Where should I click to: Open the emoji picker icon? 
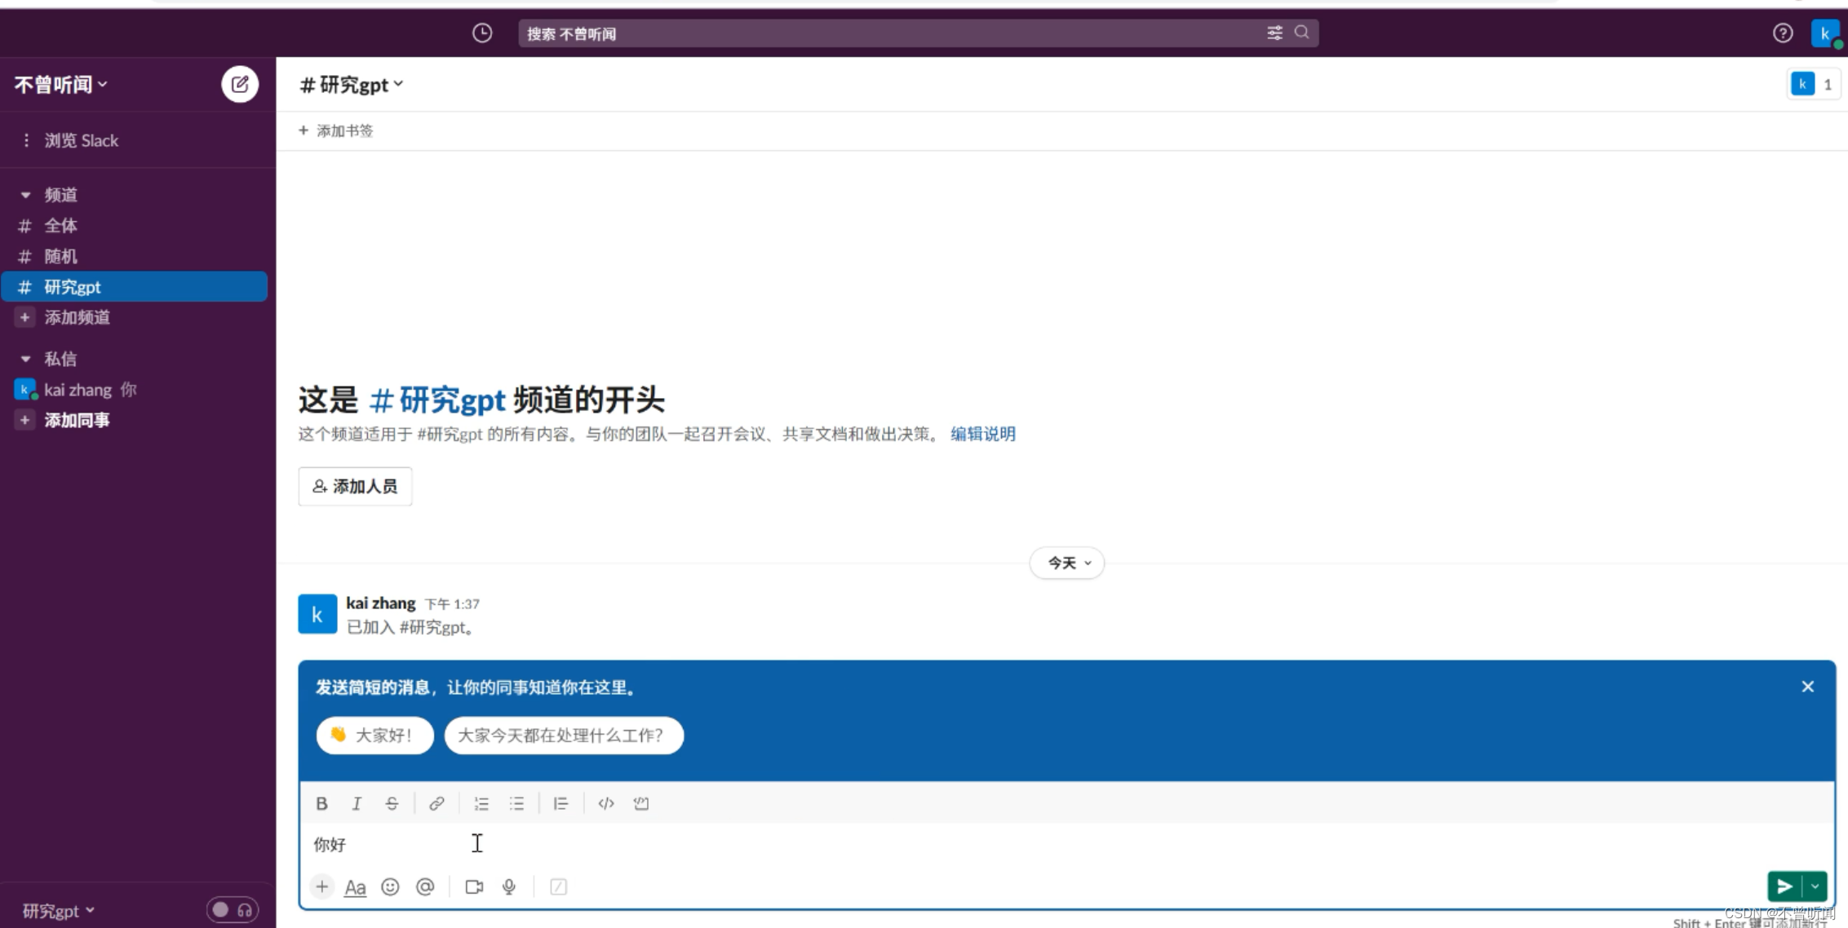(390, 886)
